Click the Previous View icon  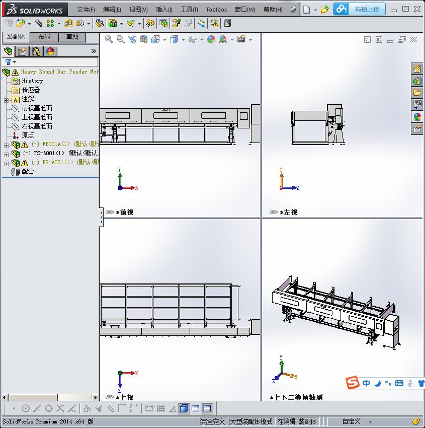coord(132,40)
